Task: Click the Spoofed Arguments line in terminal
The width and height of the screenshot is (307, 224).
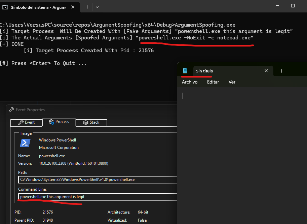Action: click(127, 38)
